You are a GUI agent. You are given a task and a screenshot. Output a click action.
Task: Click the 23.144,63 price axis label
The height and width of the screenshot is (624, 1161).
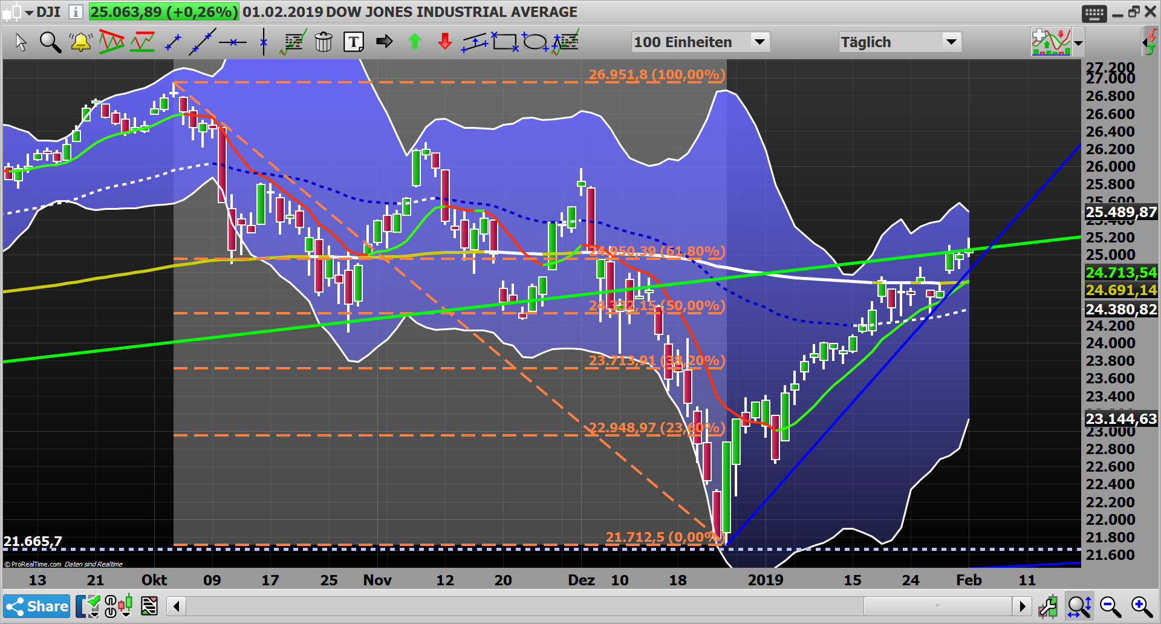[1121, 419]
